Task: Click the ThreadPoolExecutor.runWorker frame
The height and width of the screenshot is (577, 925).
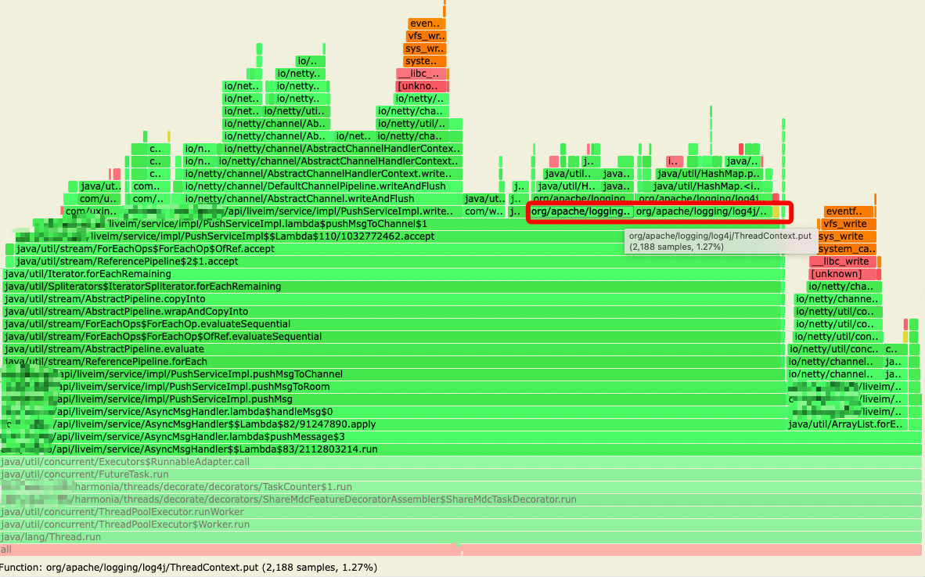Action: click(462, 512)
